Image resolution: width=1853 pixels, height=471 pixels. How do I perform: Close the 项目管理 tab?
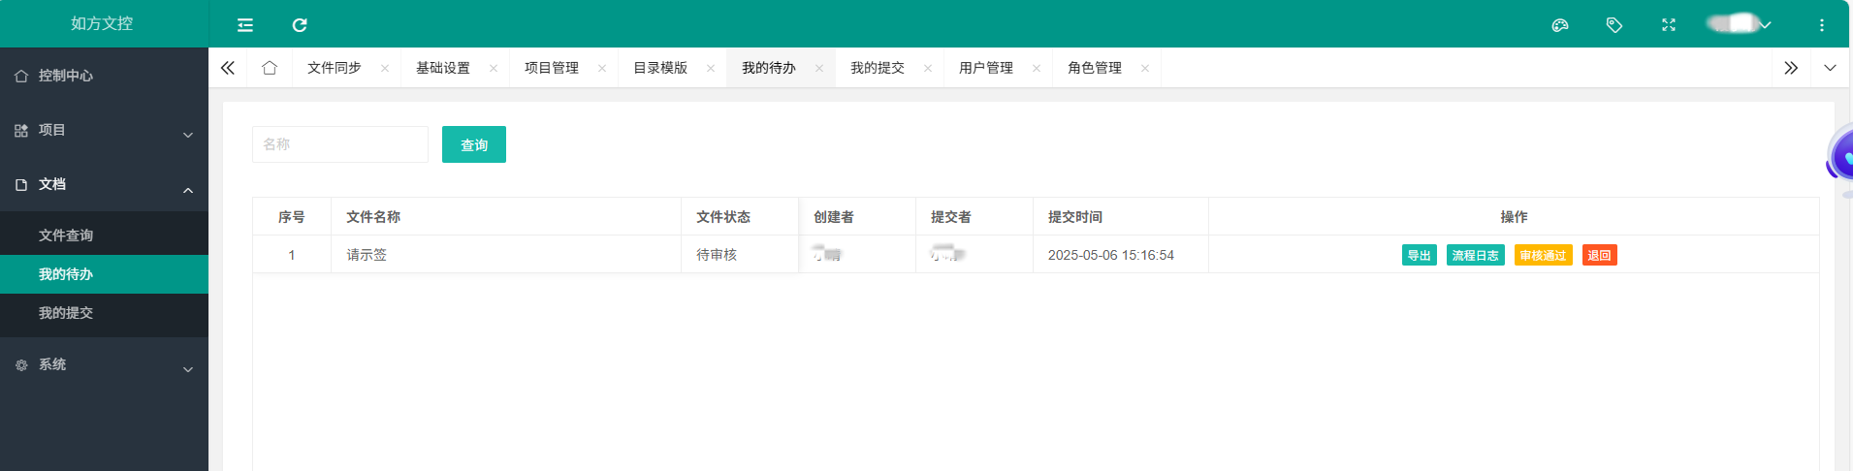[x=602, y=68]
